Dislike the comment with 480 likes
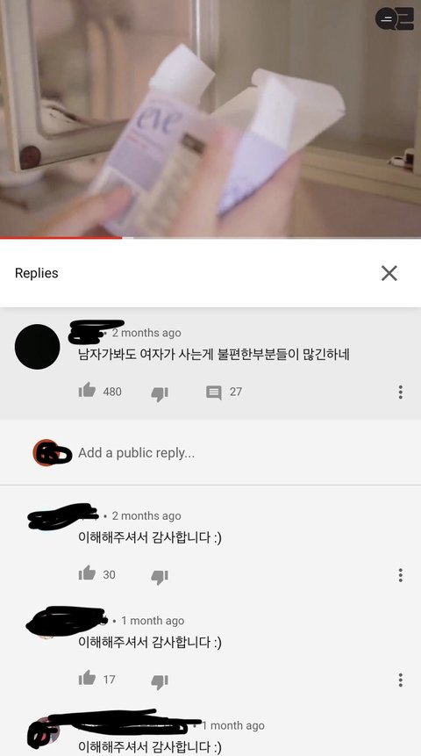 [x=160, y=393]
